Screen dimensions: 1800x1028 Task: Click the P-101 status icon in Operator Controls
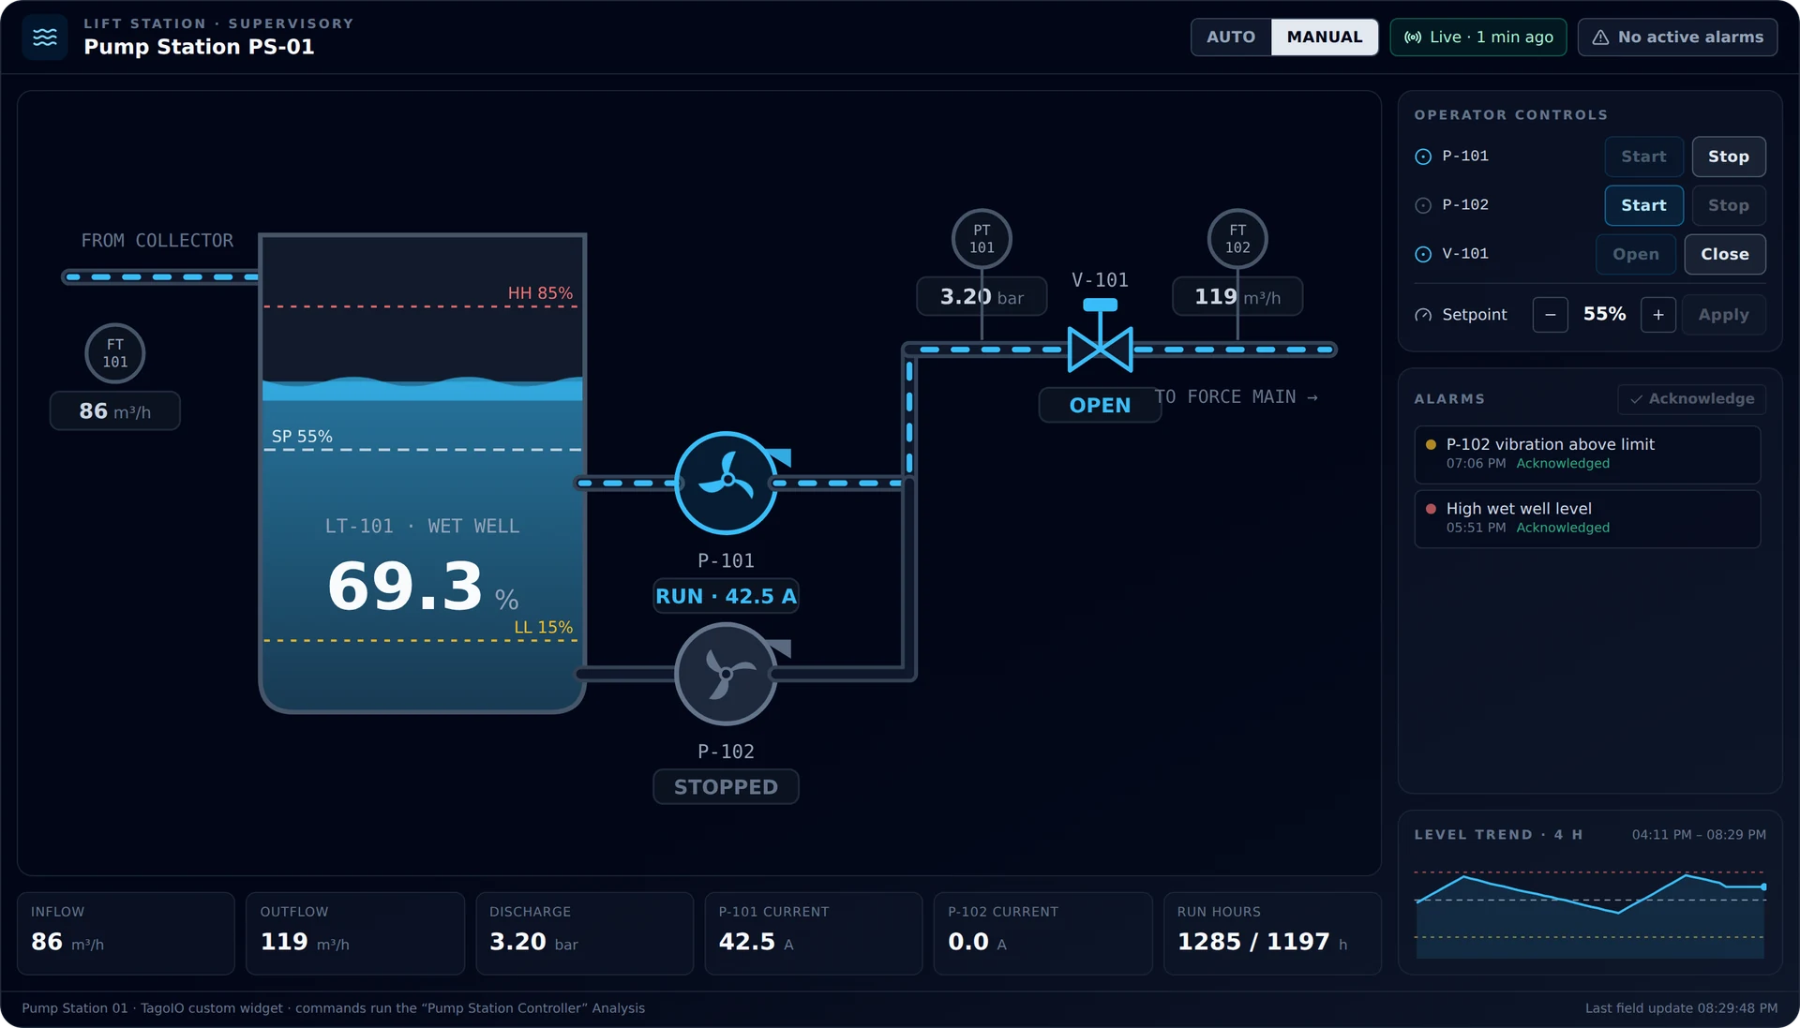tap(1423, 156)
